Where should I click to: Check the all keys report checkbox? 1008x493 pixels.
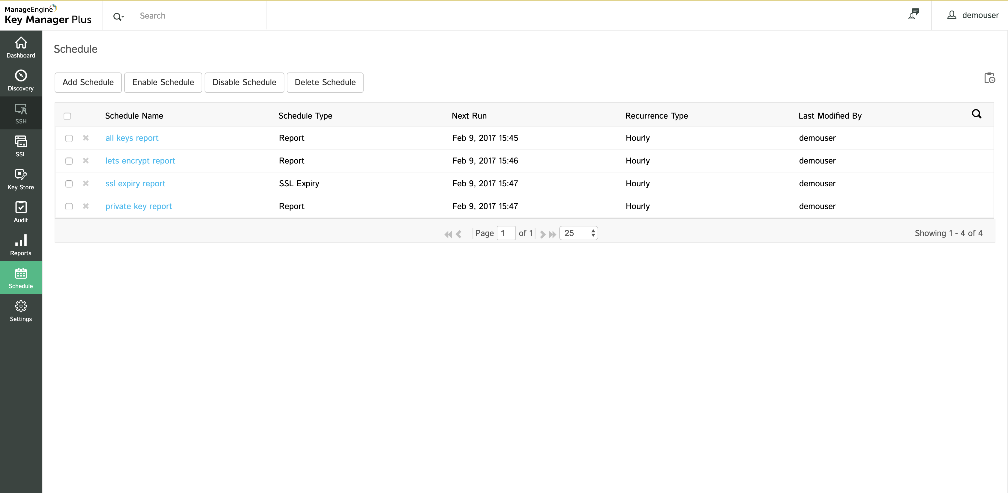point(69,138)
